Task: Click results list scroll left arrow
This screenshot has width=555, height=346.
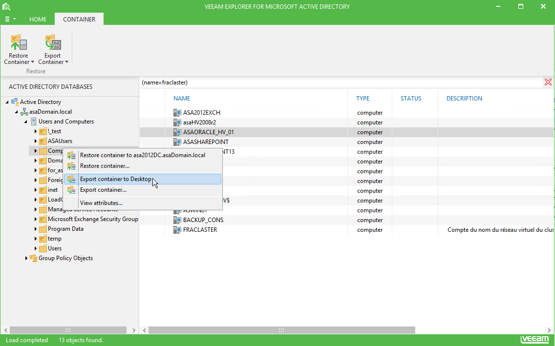Action: [x=145, y=330]
